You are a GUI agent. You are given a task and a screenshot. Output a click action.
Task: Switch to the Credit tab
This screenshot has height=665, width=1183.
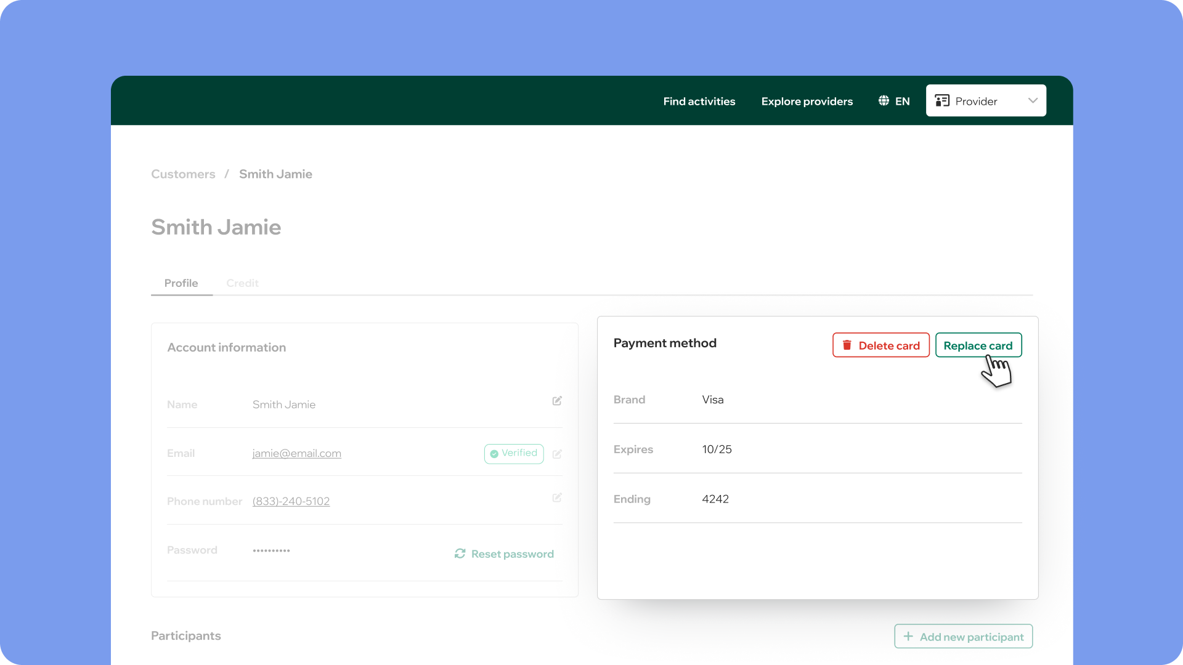tap(242, 283)
